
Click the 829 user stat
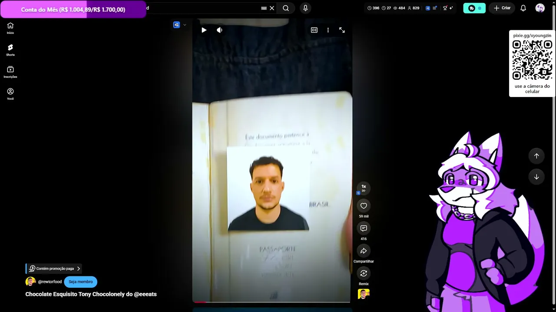tap(413, 8)
